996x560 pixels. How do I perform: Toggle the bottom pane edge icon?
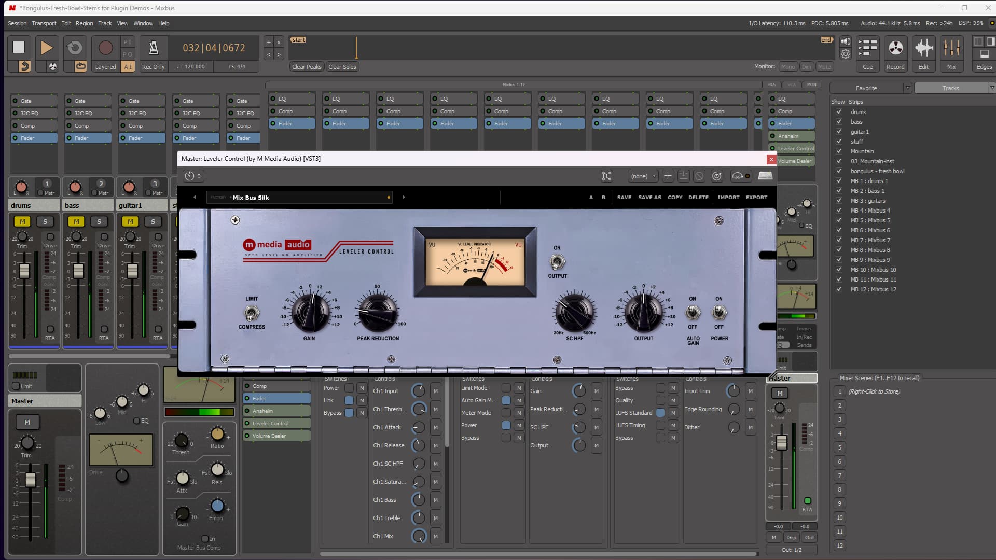tap(984, 54)
